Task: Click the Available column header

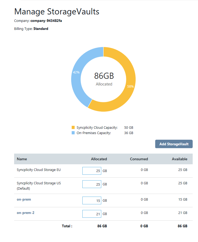Action: [180, 159]
